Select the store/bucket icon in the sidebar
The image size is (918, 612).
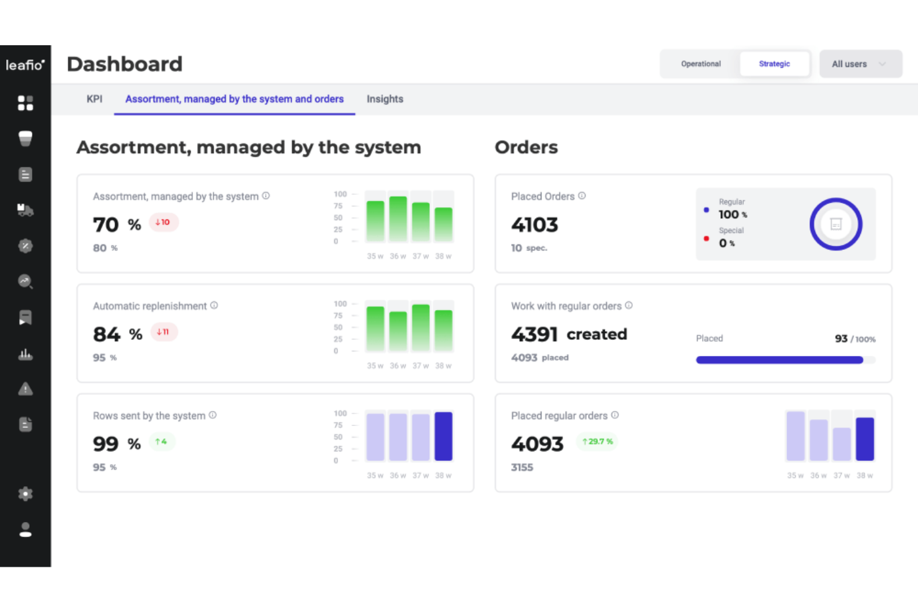[25, 138]
